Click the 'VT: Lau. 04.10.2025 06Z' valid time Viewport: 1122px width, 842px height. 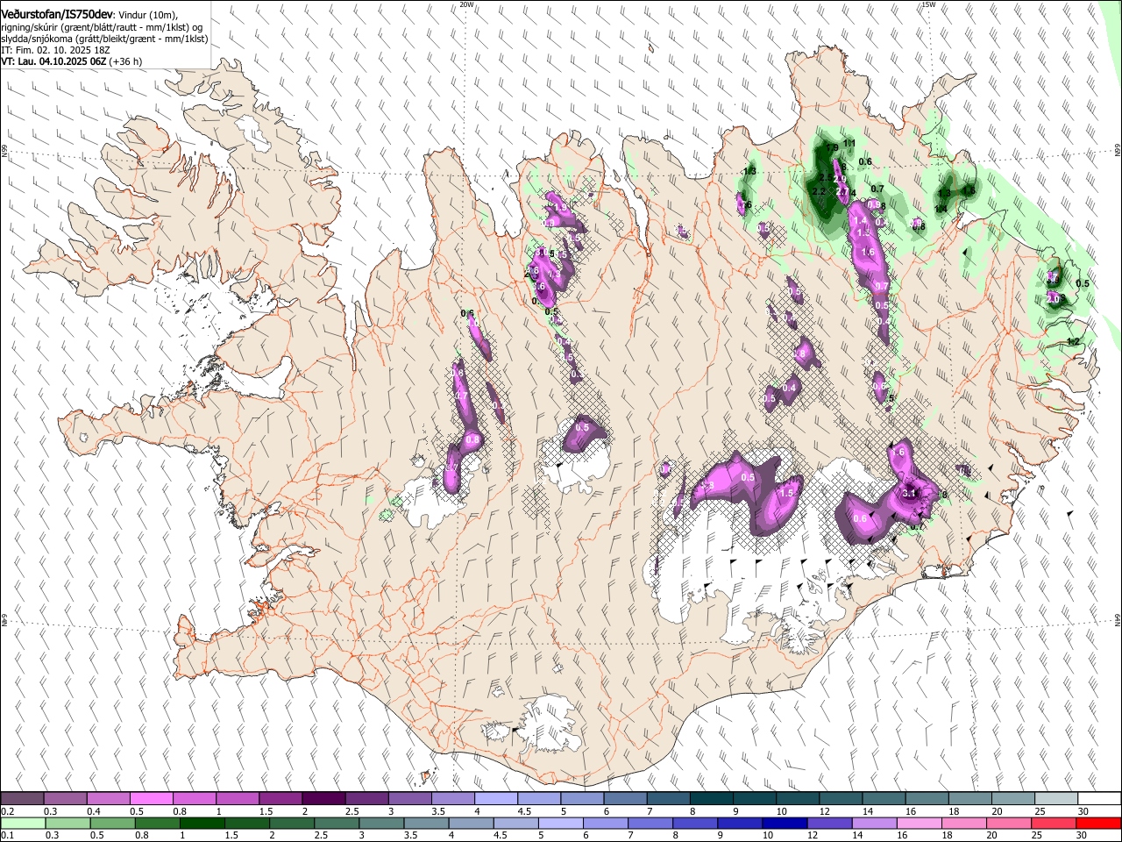(53, 62)
